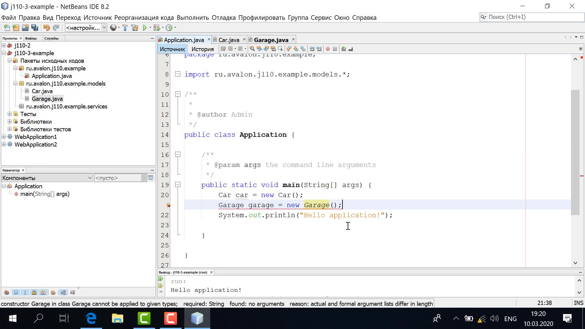This screenshot has width=585, height=329.
Task: Expand the Тесты folder node
Action: [10, 114]
